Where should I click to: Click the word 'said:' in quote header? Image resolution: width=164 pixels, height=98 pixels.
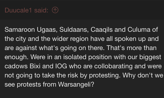pos(41,10)
